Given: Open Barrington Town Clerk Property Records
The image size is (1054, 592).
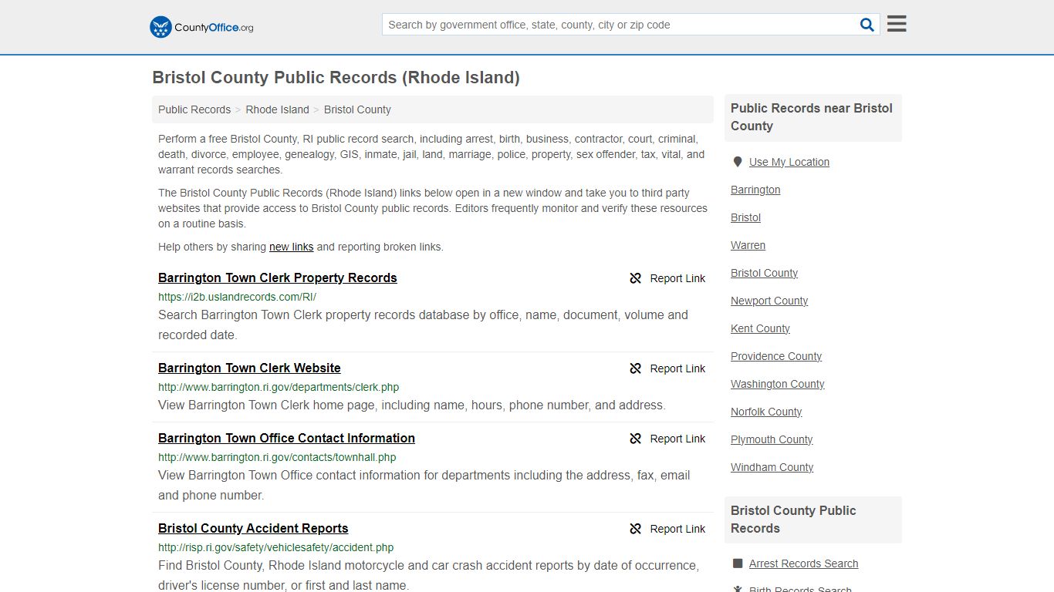Looking at the screenshot, I should tap(278, 277).
